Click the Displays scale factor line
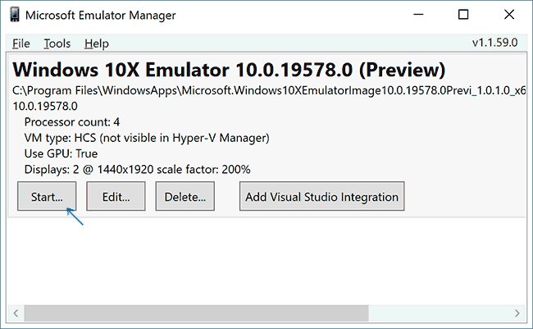The width and height of the screenshot is (533, 329). pyautogui.click(x=137, y=169)
